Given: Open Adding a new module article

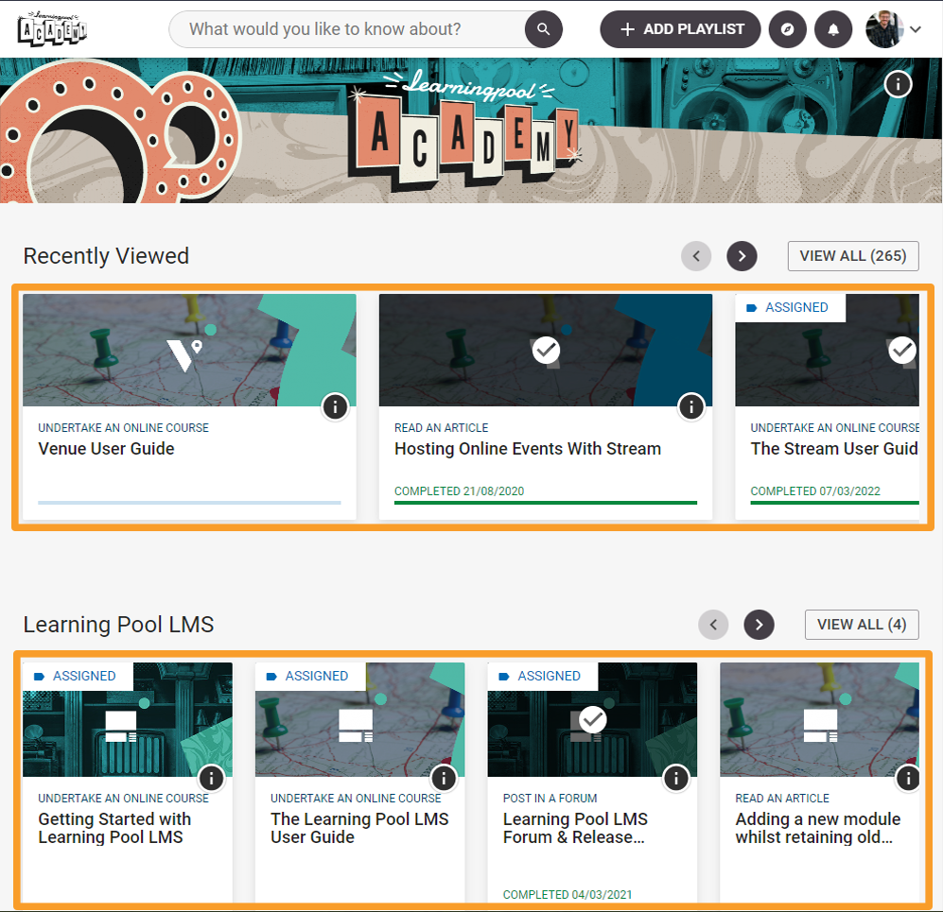Looking at the screenshot, I should [x=818, y=828].
